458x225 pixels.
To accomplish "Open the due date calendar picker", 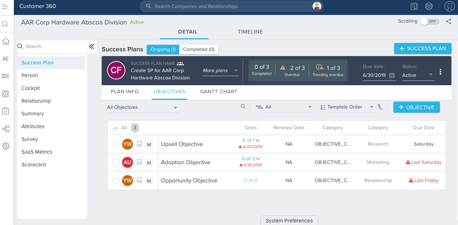I will 392,75.
